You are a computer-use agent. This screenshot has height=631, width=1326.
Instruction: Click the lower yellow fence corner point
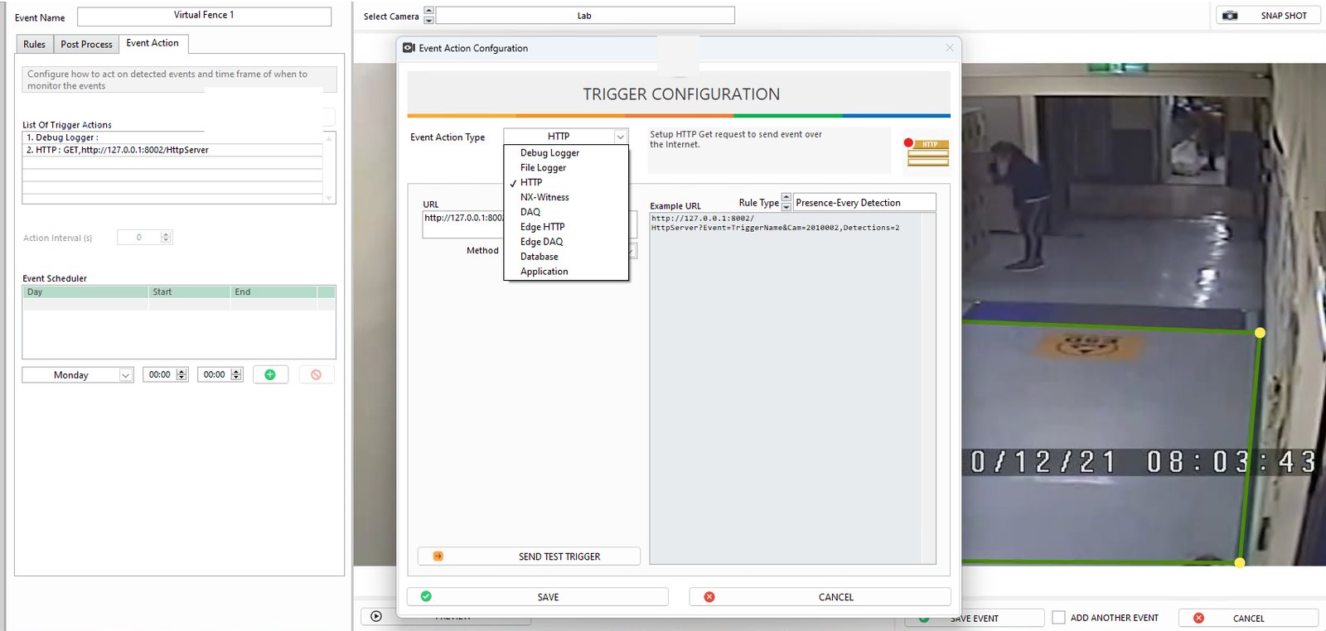point(1240,562)
